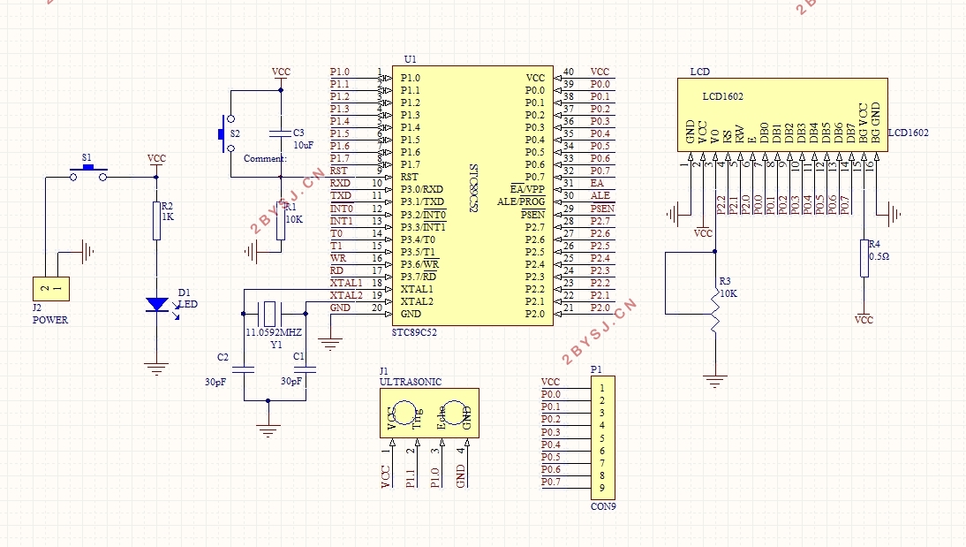Click VCC power port above resistor R2
Screen dimensions: 966x547
[x=156, y=158]
